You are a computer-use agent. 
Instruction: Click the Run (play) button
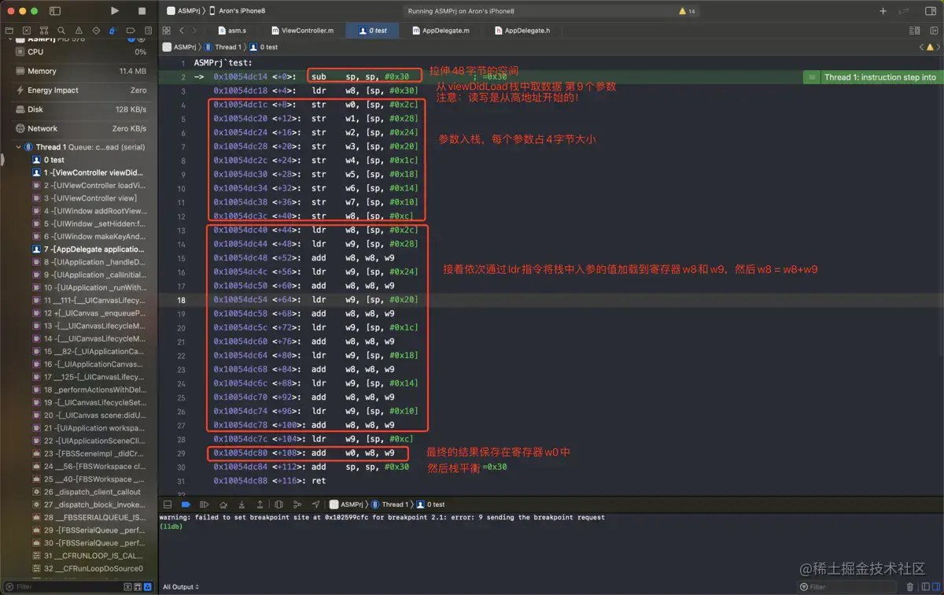(x=115, y=11)
